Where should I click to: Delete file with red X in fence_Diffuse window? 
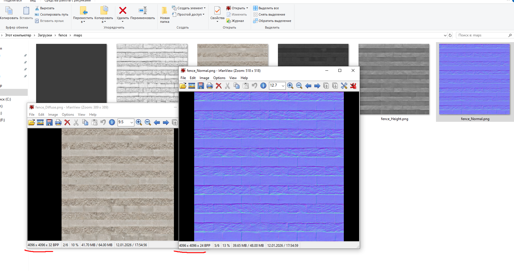click(x=67, y=122)
